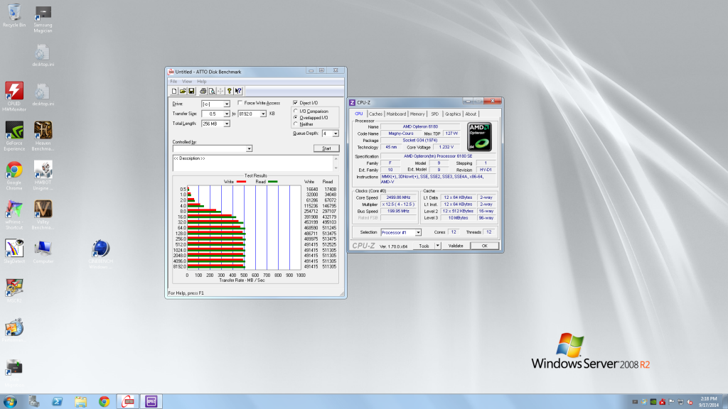Open the Total Length dropdown
Image resolution: width=728 pixels, height=409 pixels.
point(227,124)
